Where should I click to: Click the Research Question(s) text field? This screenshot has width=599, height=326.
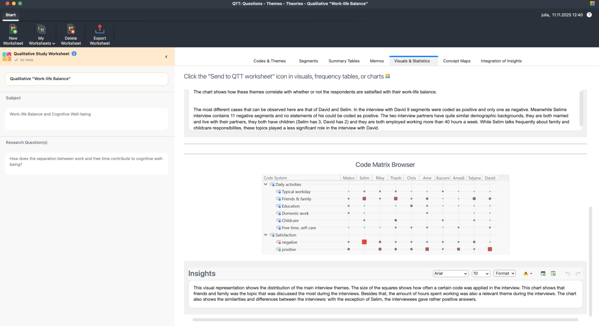coord(87,164)
